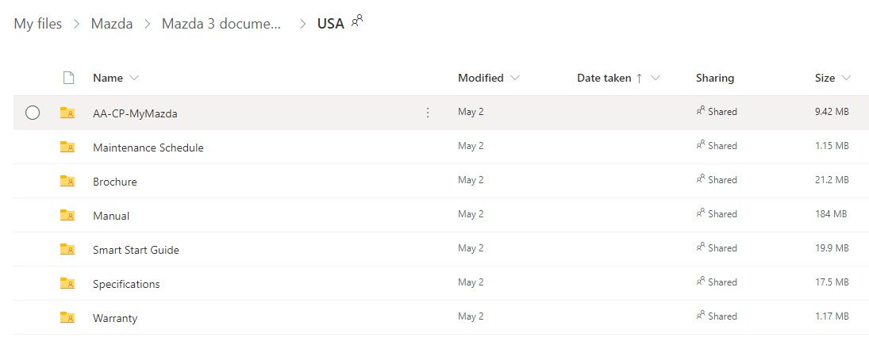
Task: Open the Smart Start Guide folder
Action: click(x=136, y=250)
